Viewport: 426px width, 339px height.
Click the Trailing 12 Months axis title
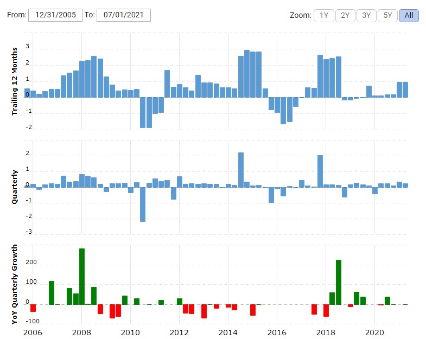pos(14,81)
